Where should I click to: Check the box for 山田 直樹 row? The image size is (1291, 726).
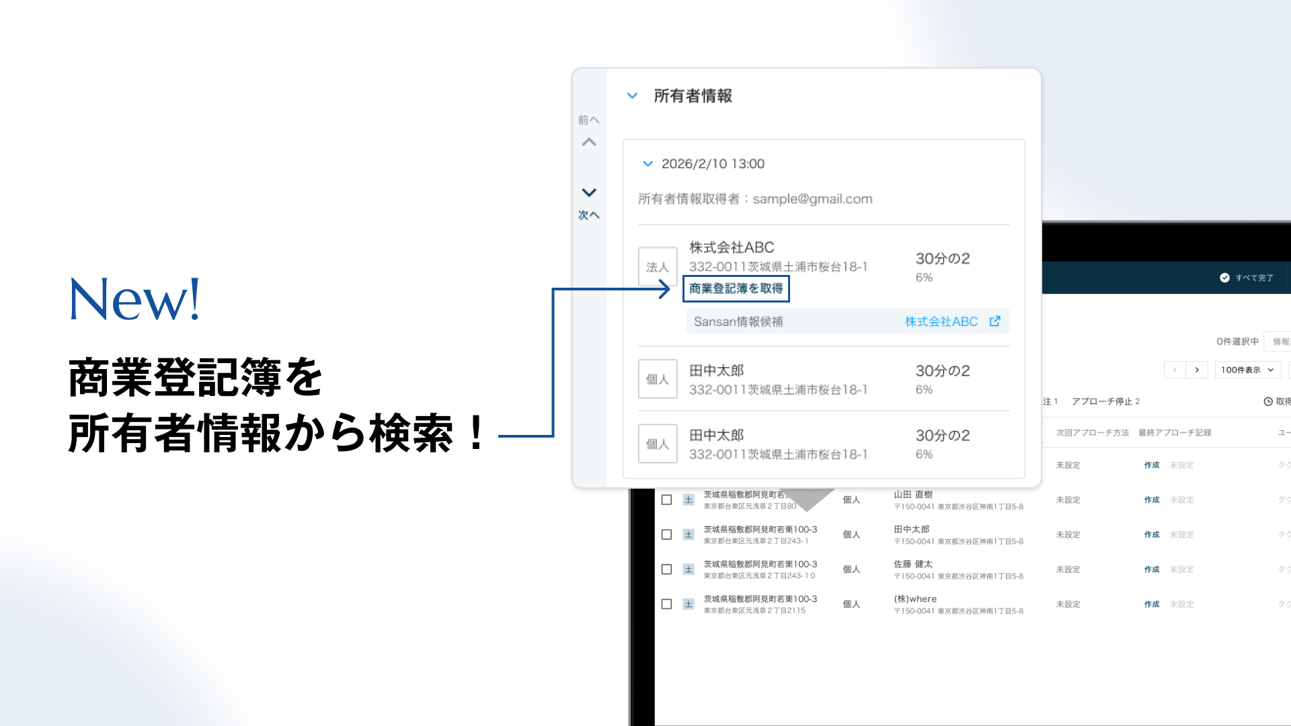click(x=666, y=499)
